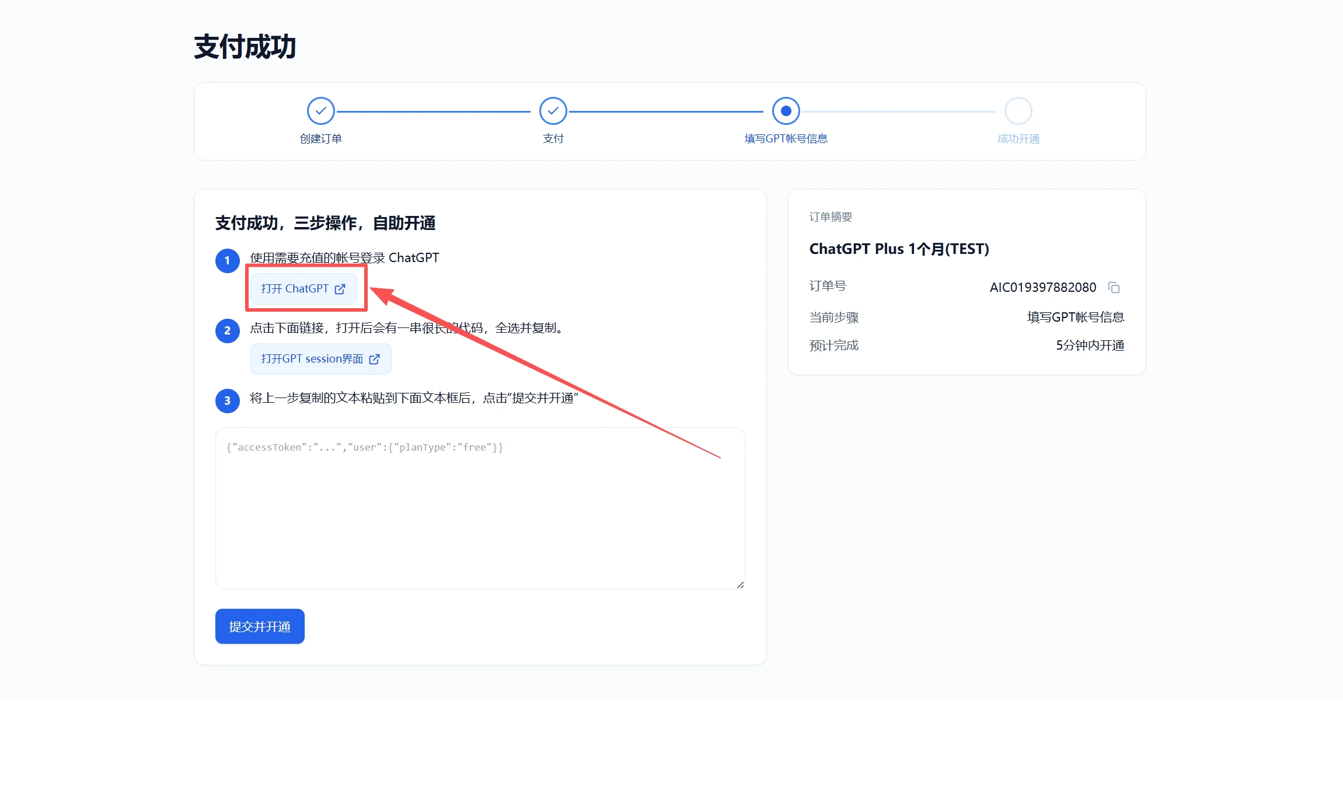Click the 订单摘要 heading
1343x802 pixels.
tap(831, 217)
